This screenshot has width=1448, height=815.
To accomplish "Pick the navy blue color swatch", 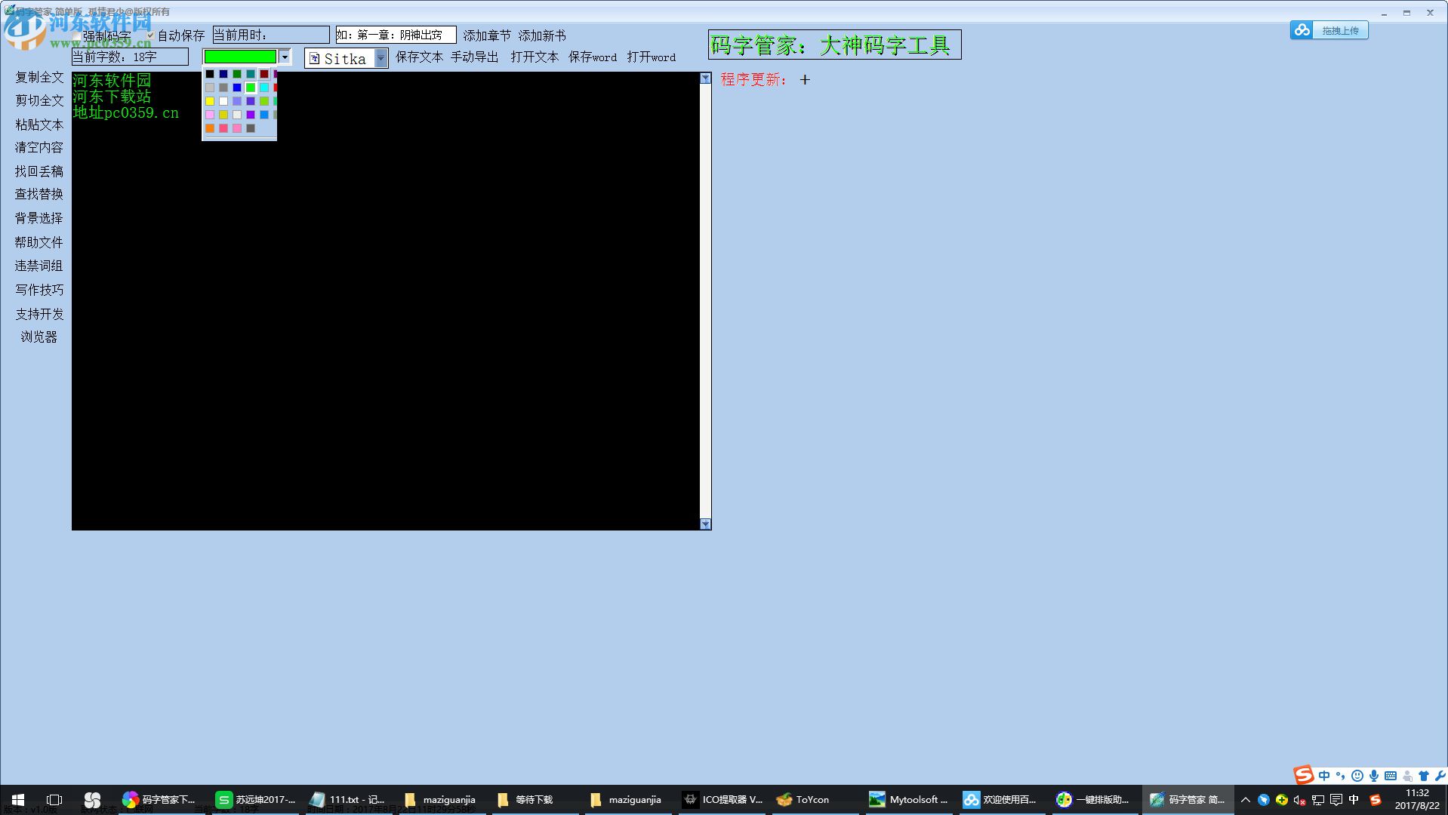I will point(223,74).
